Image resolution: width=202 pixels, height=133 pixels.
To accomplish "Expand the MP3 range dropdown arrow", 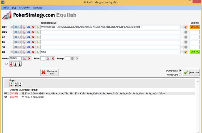I will click(182, 32).
